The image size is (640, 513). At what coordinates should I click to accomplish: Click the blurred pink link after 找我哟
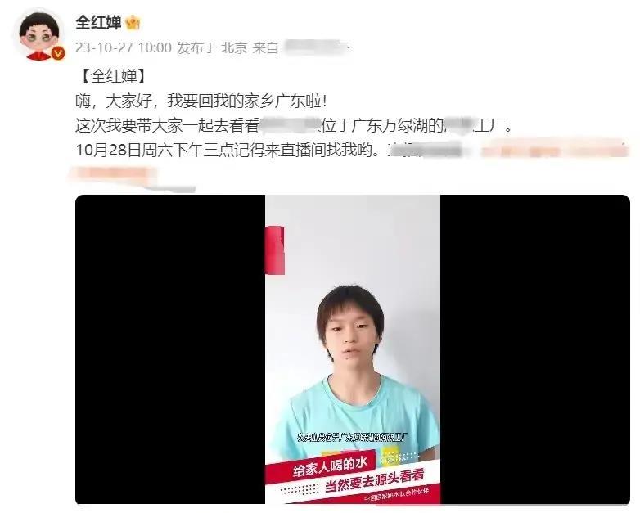(555, 150)
